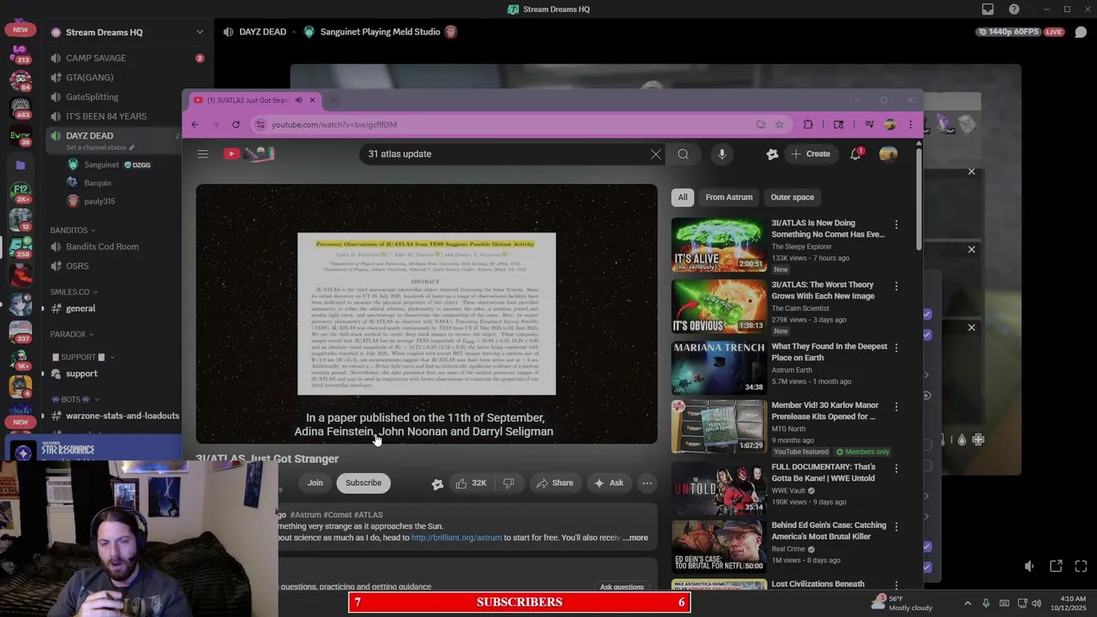The image size is (1097, 617).
Task: Collapse the SMILES.CO category
Action: (74, 292)
